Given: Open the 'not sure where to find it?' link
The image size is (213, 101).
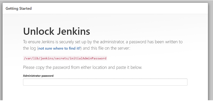Looking at the screenshot, I should 59,48.
